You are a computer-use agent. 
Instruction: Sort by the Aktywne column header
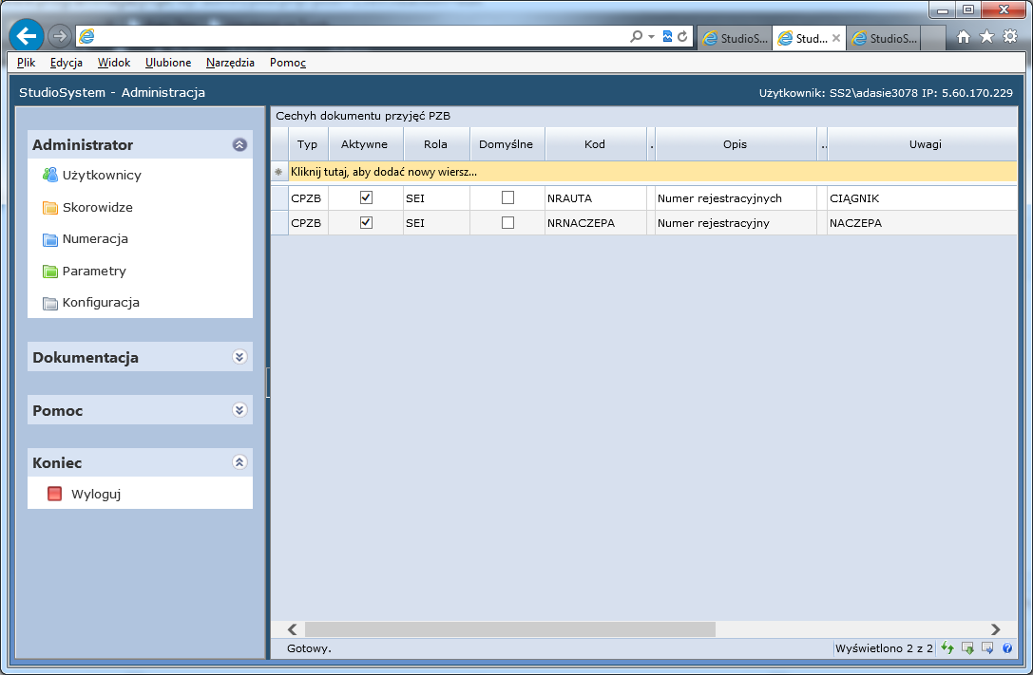point(365,144)
